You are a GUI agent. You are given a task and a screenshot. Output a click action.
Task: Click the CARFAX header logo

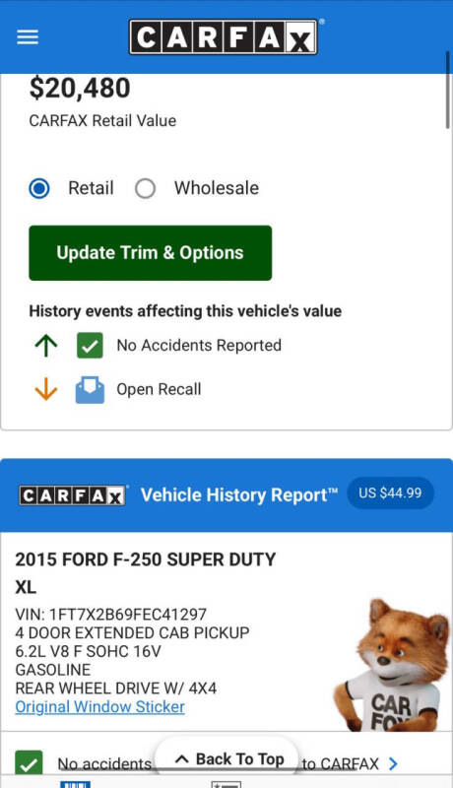click(224, 36)
